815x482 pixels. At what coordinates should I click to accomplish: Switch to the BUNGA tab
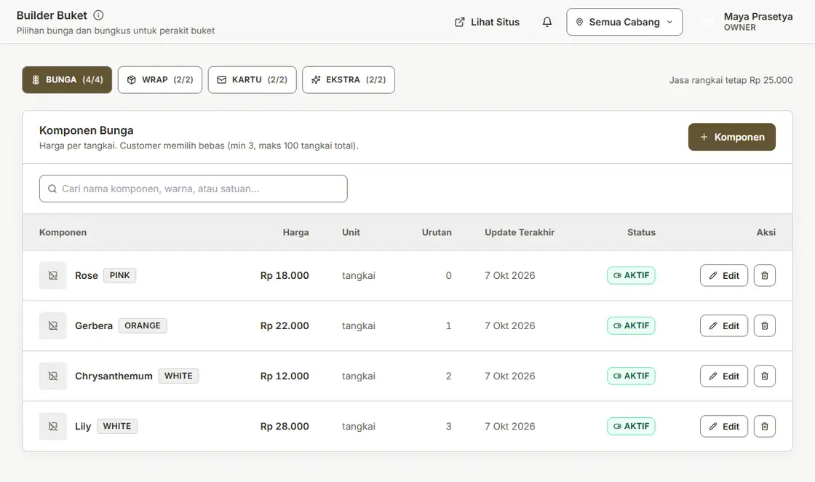(67, 80)
